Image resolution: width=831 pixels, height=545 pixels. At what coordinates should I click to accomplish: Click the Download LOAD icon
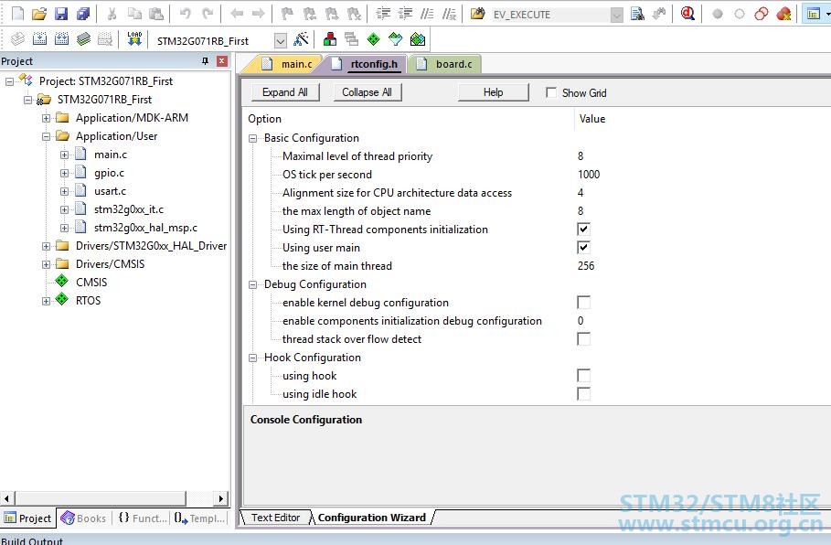coord(134,39)
